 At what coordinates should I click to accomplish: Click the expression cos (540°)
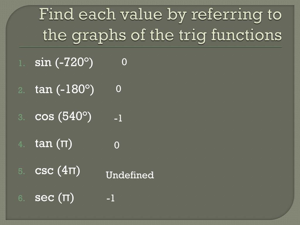coord(63,117)
